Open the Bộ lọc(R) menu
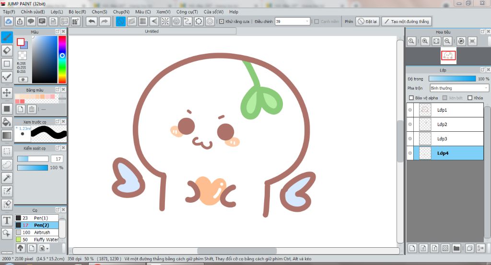This screenshot has height=265, width=491. pos(77,12)
